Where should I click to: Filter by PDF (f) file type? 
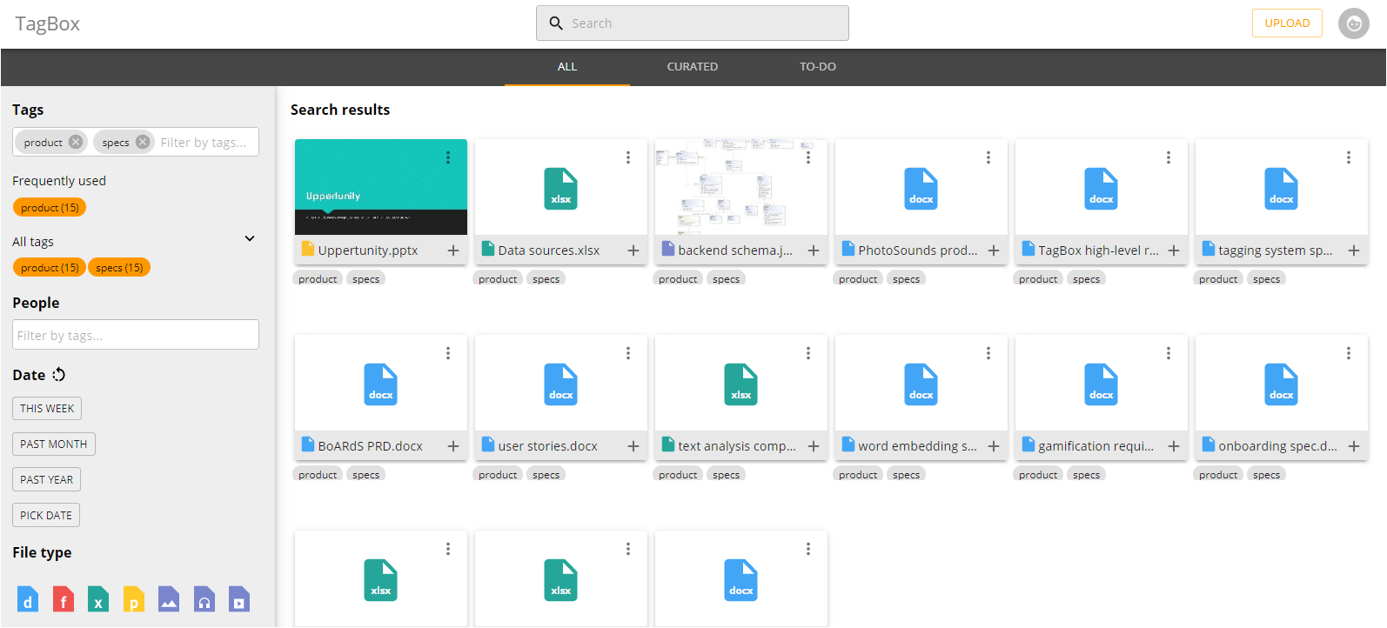click(64, 599)
